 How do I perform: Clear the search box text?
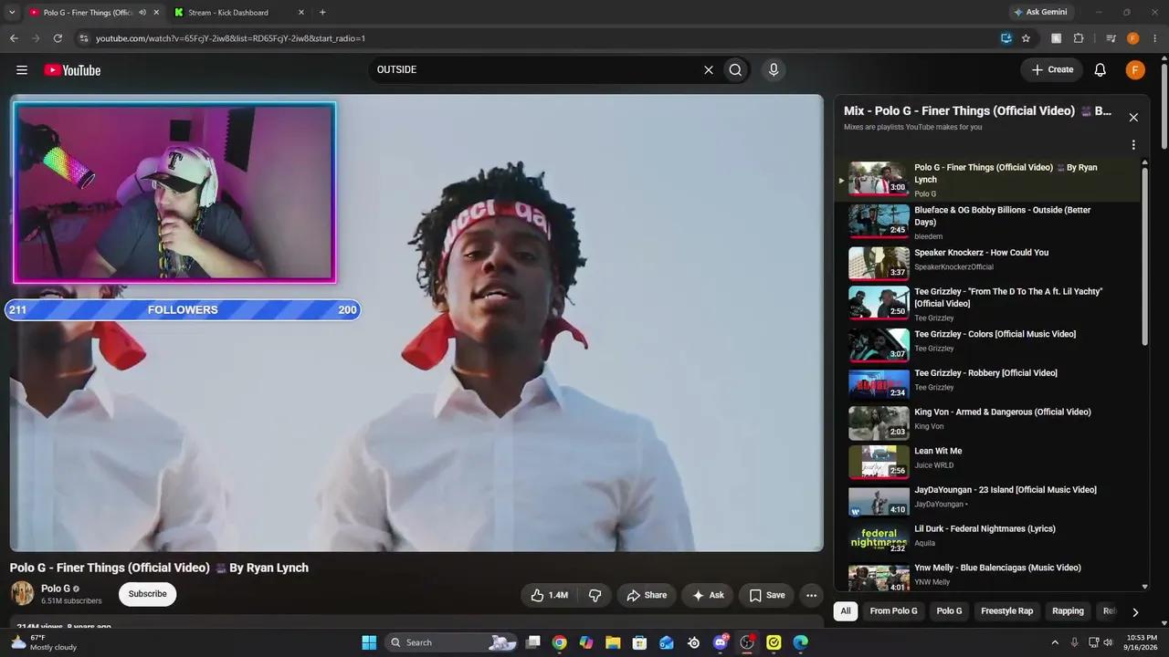[708, 69]
